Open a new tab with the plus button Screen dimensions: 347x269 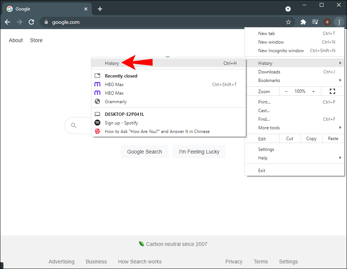pyautogui.click(x=100, y=9)
